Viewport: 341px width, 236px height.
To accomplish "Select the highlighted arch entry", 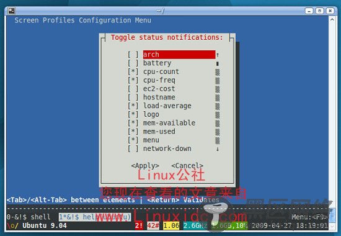I will pos(179,55).
